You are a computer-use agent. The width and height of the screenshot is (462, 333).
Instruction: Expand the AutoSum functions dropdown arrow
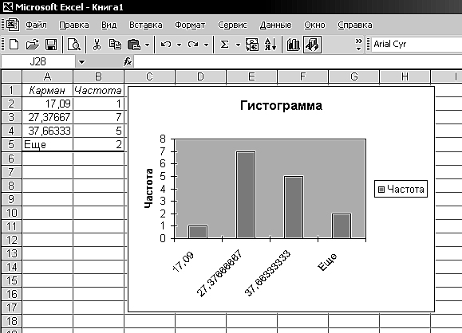(x=238, y=45)
